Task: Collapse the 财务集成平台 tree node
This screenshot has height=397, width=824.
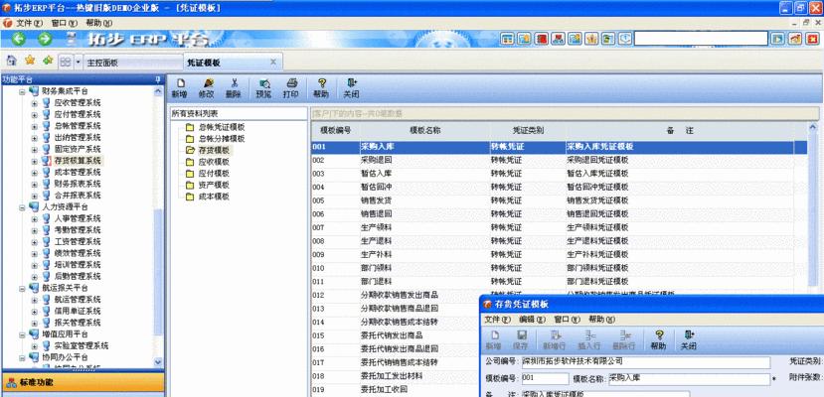Action: tap(23, 91)
